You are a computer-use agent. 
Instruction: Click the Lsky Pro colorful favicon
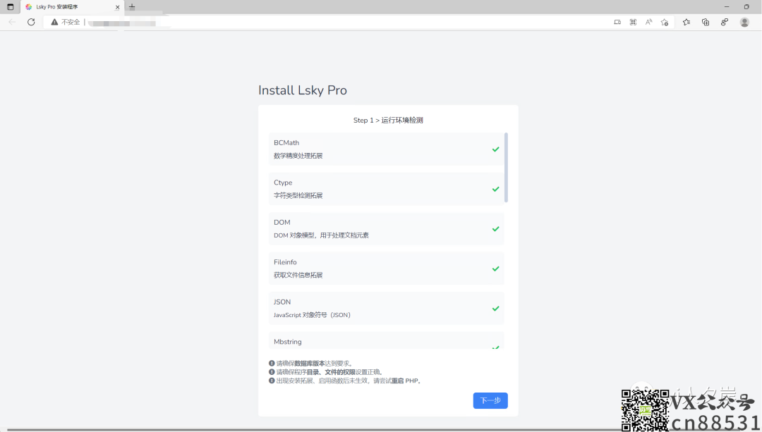pyautogui.click(x=29, y=7)
